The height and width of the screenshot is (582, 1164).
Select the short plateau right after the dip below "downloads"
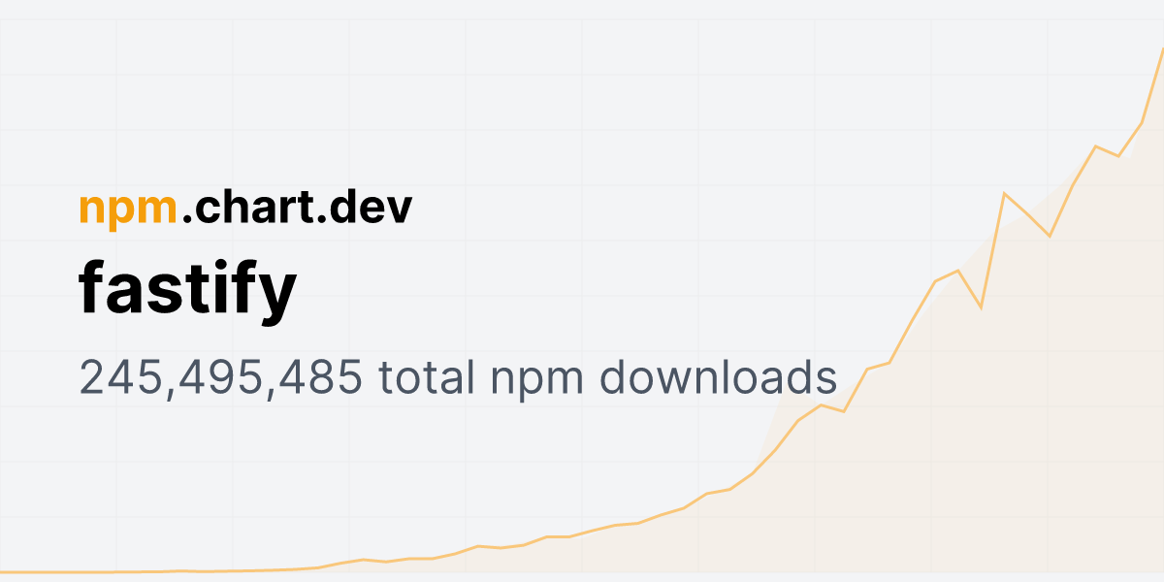pyautogui.click(x=878, y=366)
